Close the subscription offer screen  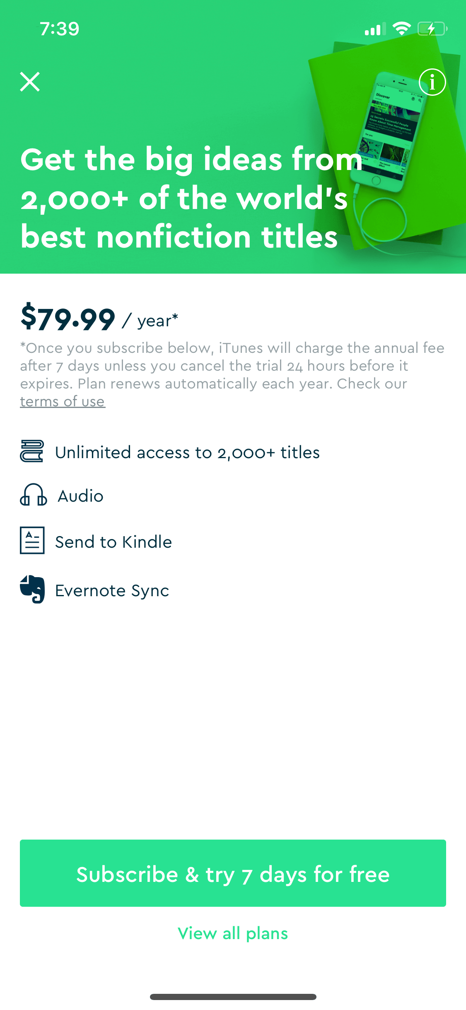point(30,82)
